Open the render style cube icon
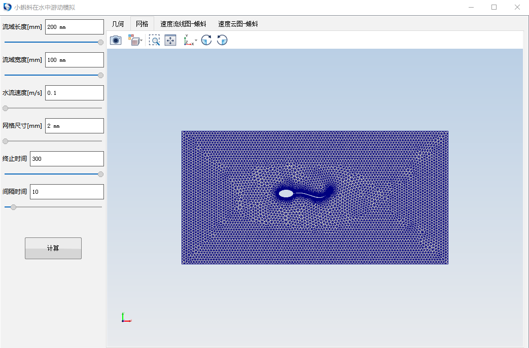The image size is (529, 348). 133,40
